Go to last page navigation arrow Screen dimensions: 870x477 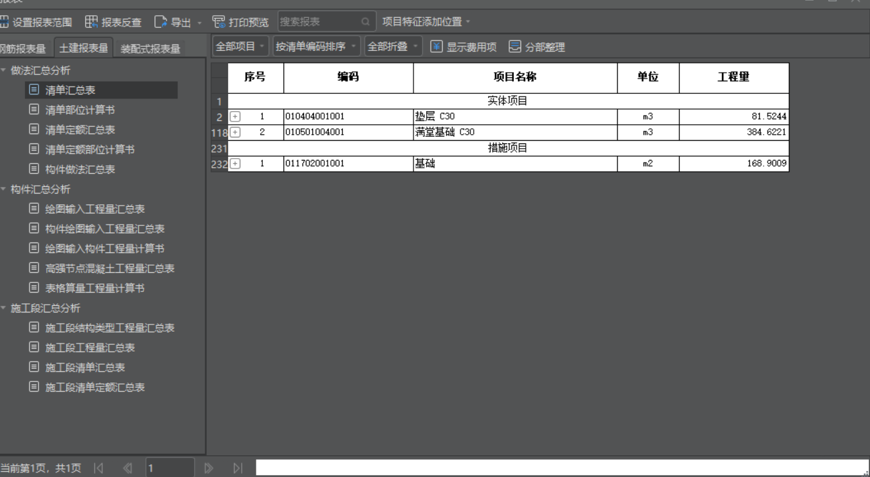click(237, 468)
